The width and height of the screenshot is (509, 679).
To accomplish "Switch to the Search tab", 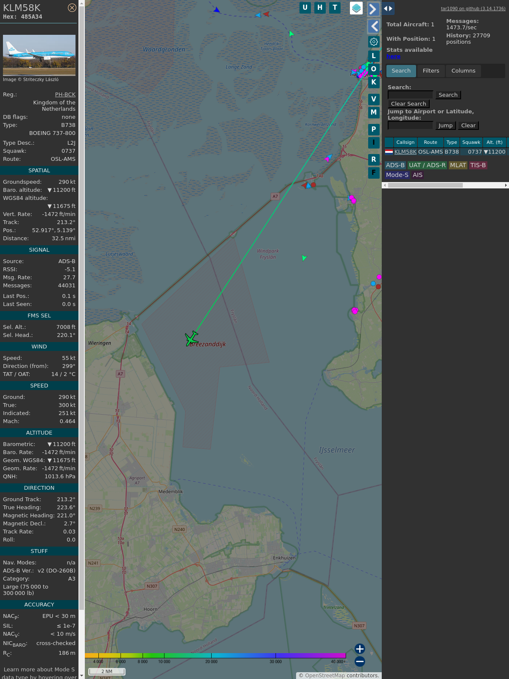I will click(x=401, y=71).
